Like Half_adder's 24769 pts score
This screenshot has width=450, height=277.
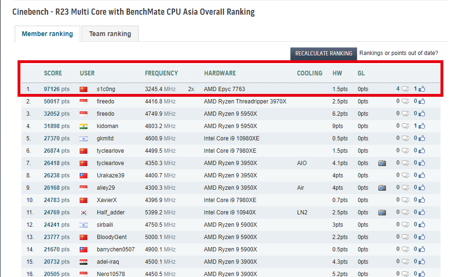(x=422, y=212)
